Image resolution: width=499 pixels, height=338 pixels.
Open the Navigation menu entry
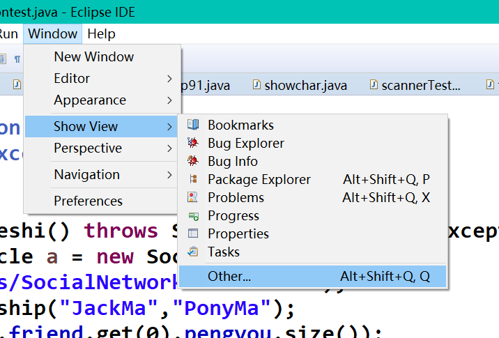101,175
